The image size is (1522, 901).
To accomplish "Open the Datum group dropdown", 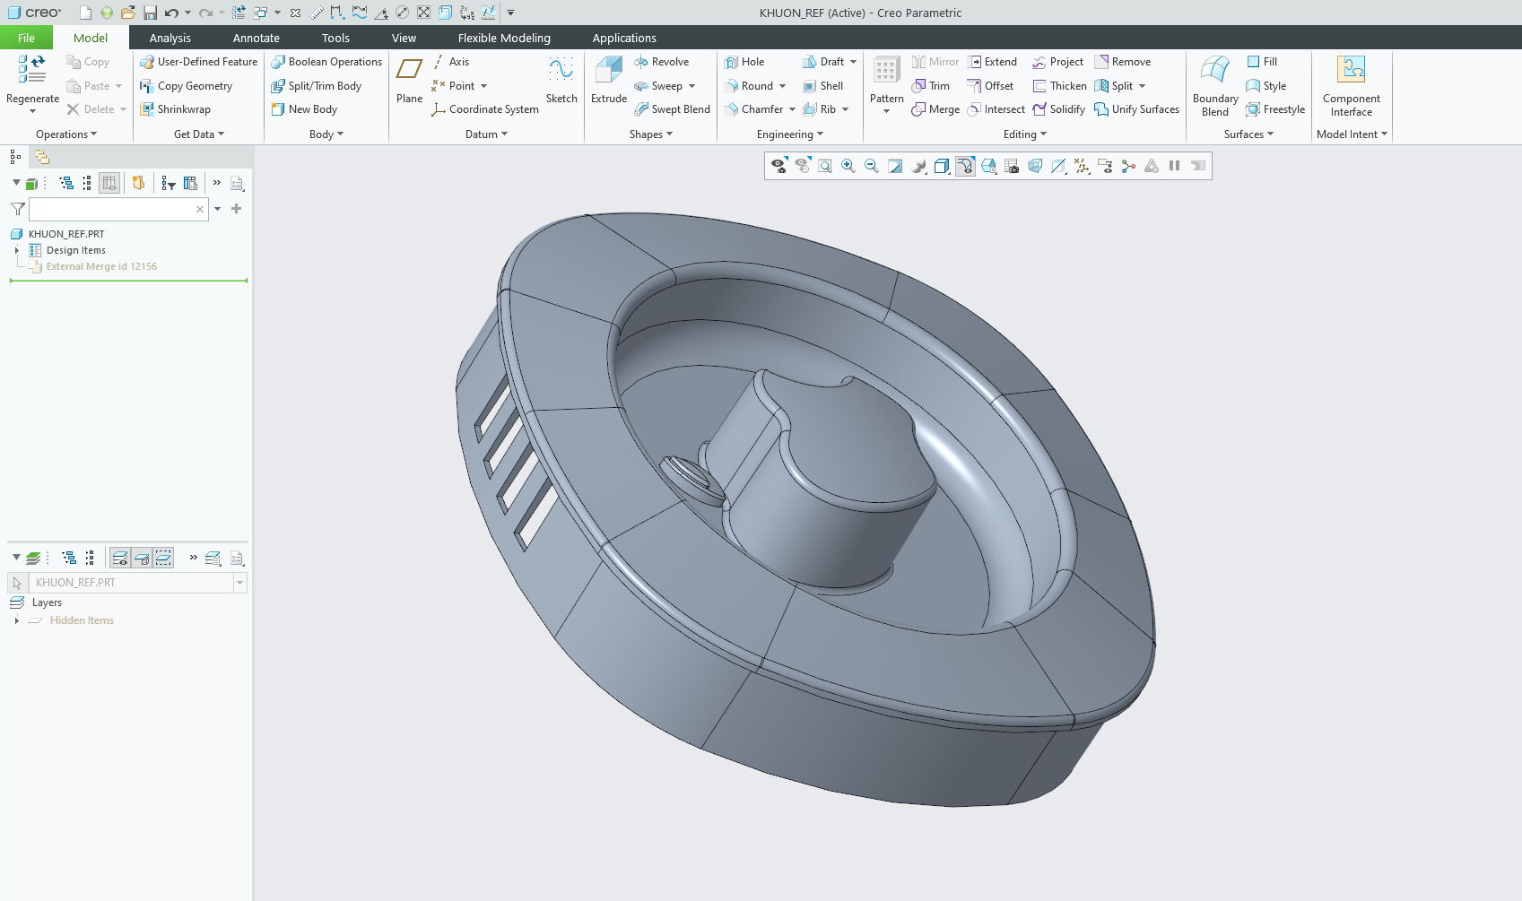I will 486,134.
